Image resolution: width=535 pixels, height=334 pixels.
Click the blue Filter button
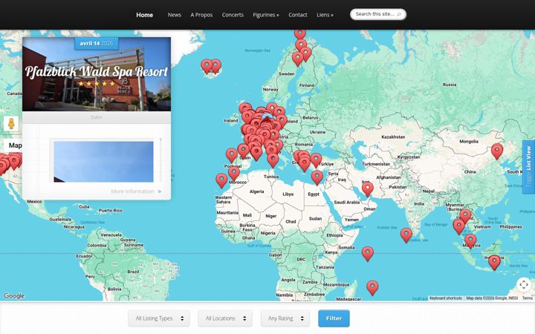334,318
